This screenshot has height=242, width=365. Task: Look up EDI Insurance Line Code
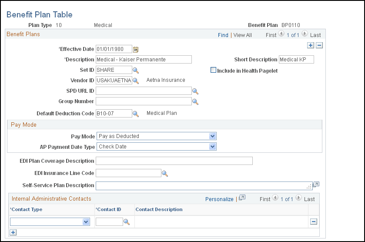(164, 174)
